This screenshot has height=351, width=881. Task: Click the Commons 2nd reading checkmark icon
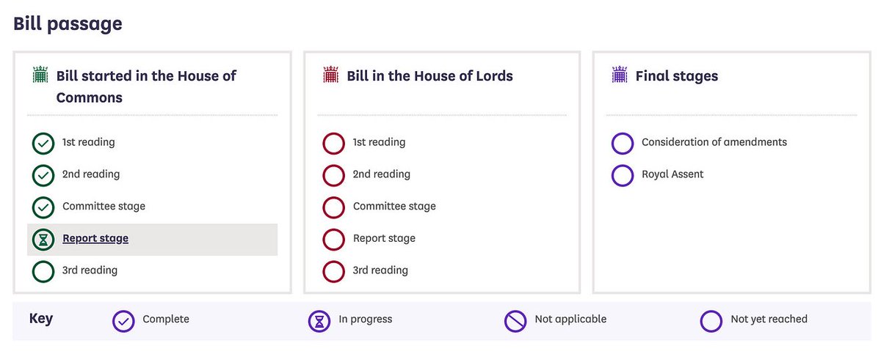pos(43,175)
